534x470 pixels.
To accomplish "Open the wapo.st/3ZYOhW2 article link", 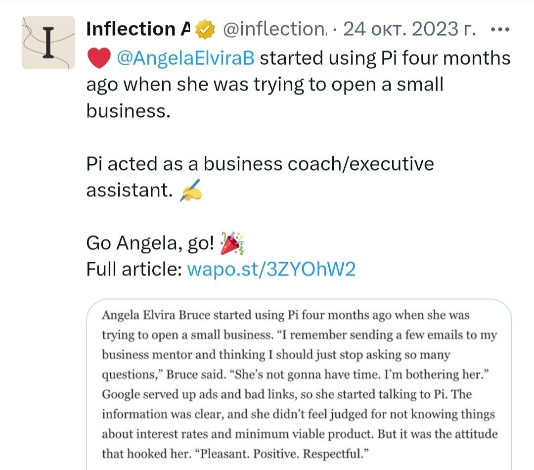I will (271, 269).
